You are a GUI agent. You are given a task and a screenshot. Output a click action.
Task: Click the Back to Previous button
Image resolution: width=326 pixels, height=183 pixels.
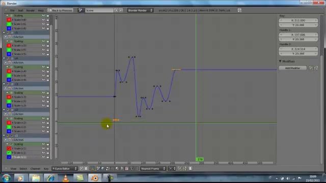pos(60,10)
